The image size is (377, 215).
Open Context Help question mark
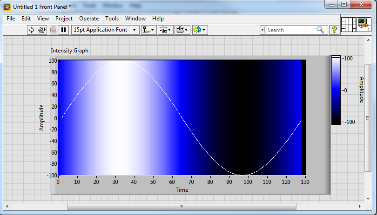(334, 30)
